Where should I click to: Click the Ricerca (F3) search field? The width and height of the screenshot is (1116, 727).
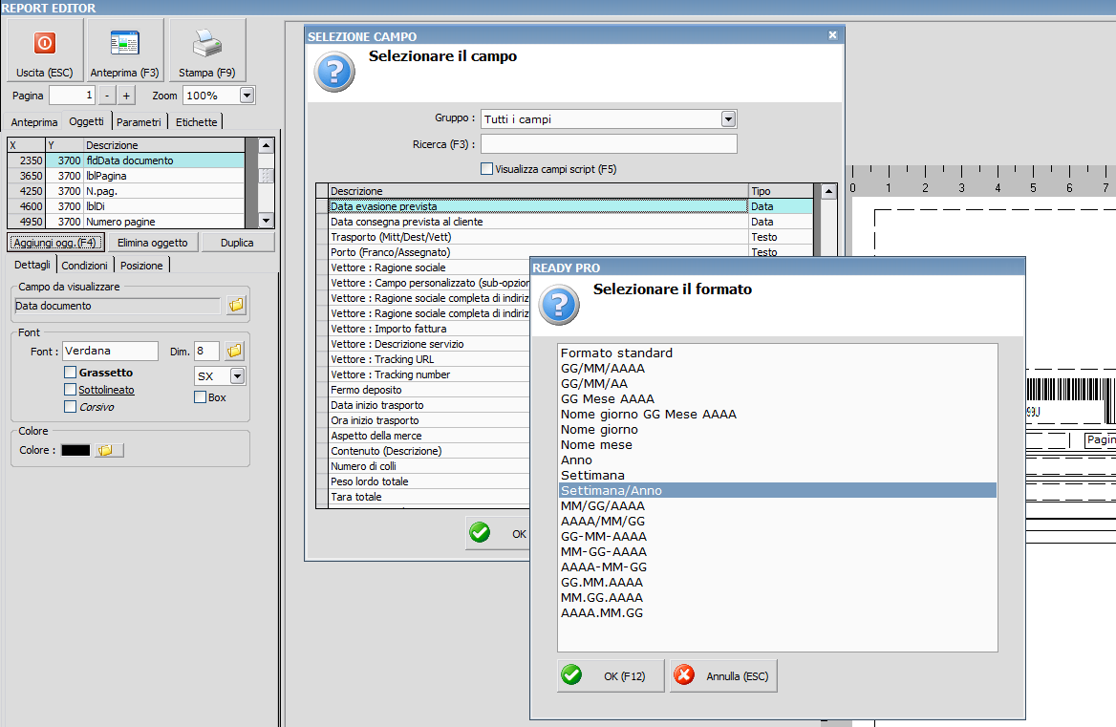point(609,143)
